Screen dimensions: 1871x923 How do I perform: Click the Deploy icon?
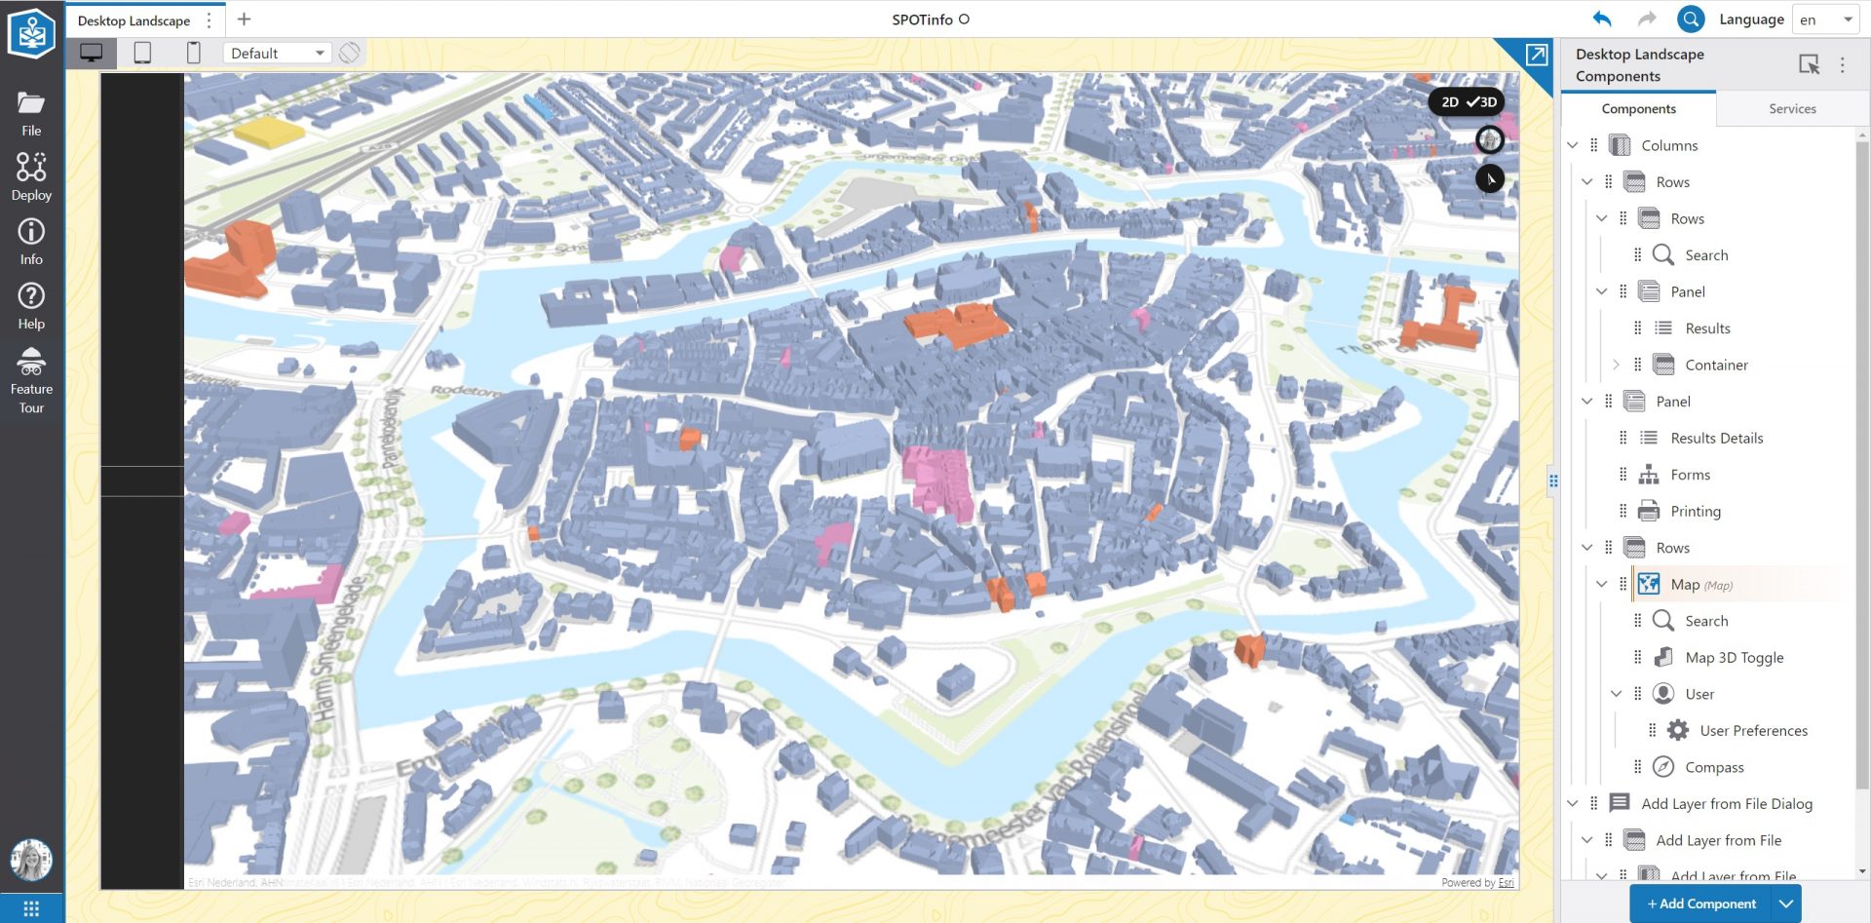(31, 176)
